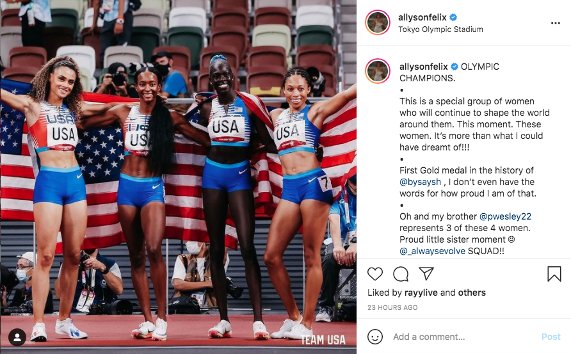This screenshot has height=354, width=571.
Task: Open the @bysaysh mention link
Action: click(x=420, y=182)
